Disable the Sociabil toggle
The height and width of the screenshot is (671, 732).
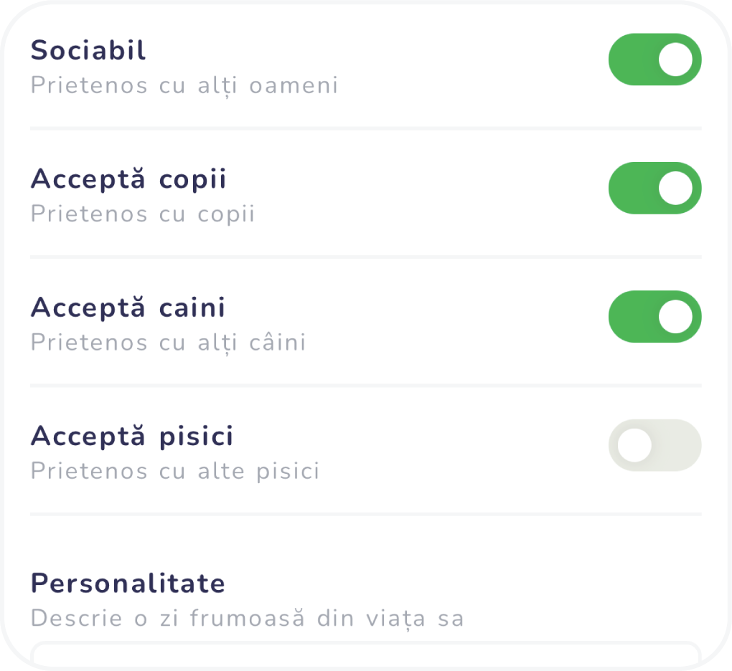click(x=654, y=60)
